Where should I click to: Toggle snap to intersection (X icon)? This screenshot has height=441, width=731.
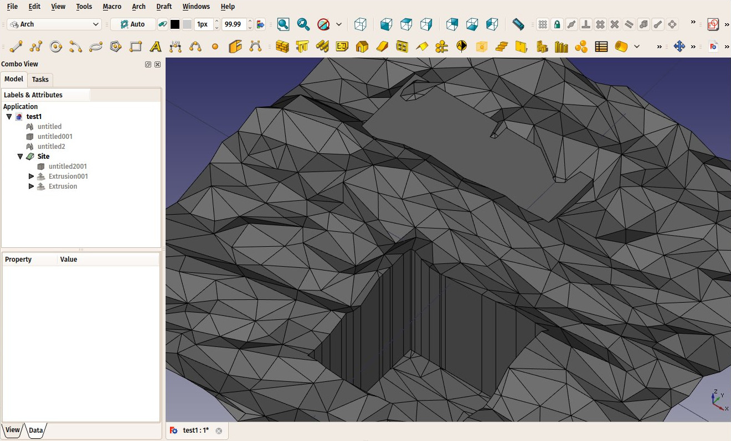(x=615, y=24)
